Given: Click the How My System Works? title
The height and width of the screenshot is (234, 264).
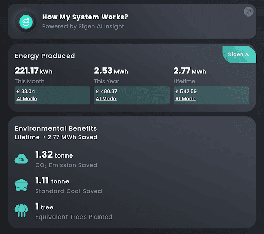Looking at the screenshot, I should pyautogui.click(x=85, y=17).
